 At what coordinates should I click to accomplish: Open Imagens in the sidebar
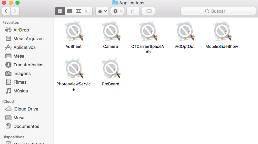27,73
